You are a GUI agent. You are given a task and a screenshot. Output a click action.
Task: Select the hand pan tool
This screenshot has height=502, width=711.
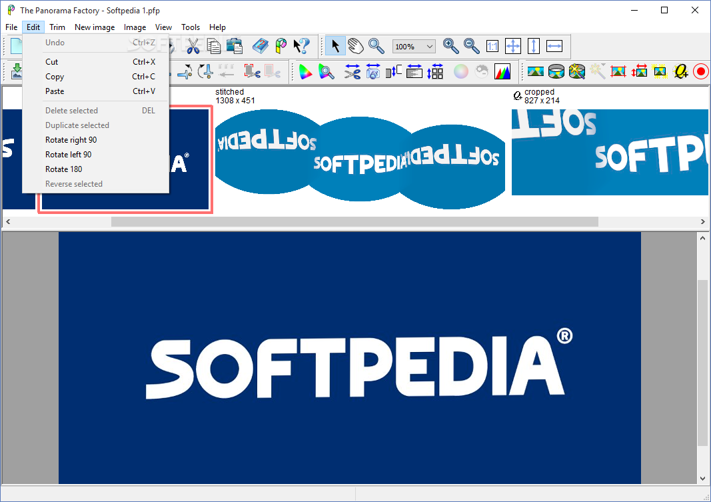356,46
